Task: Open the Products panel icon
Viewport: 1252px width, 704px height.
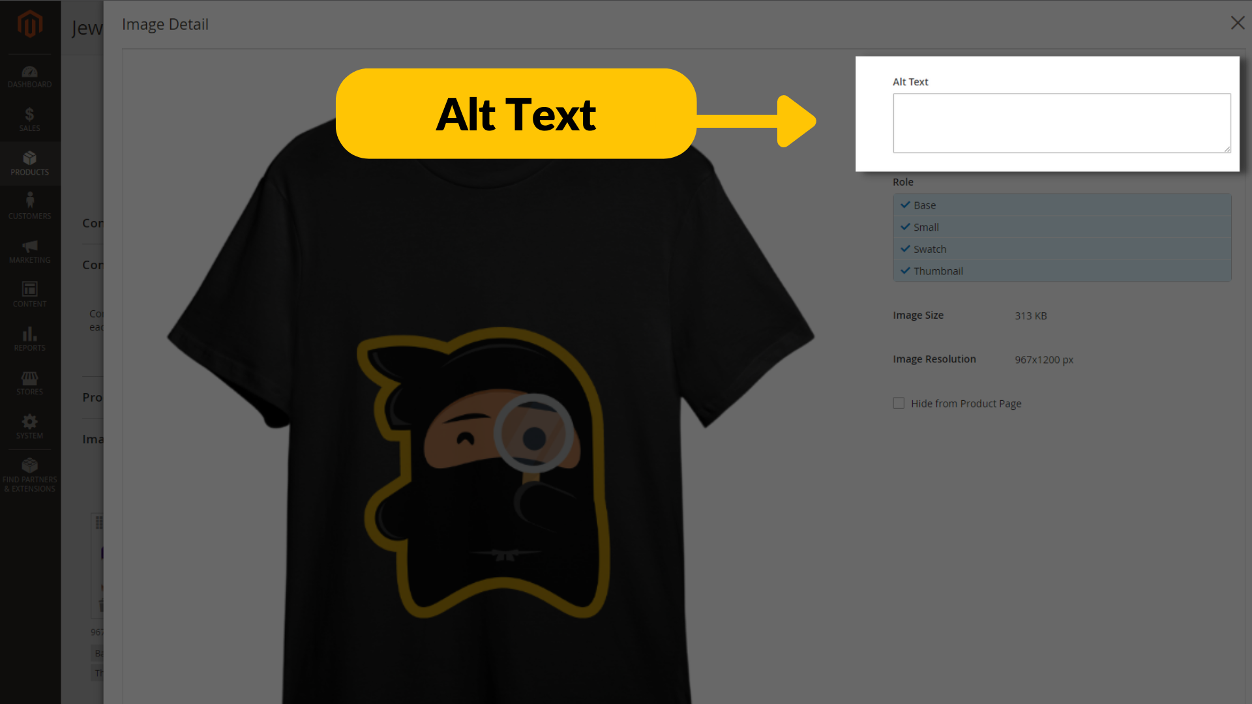Action: 30,164
